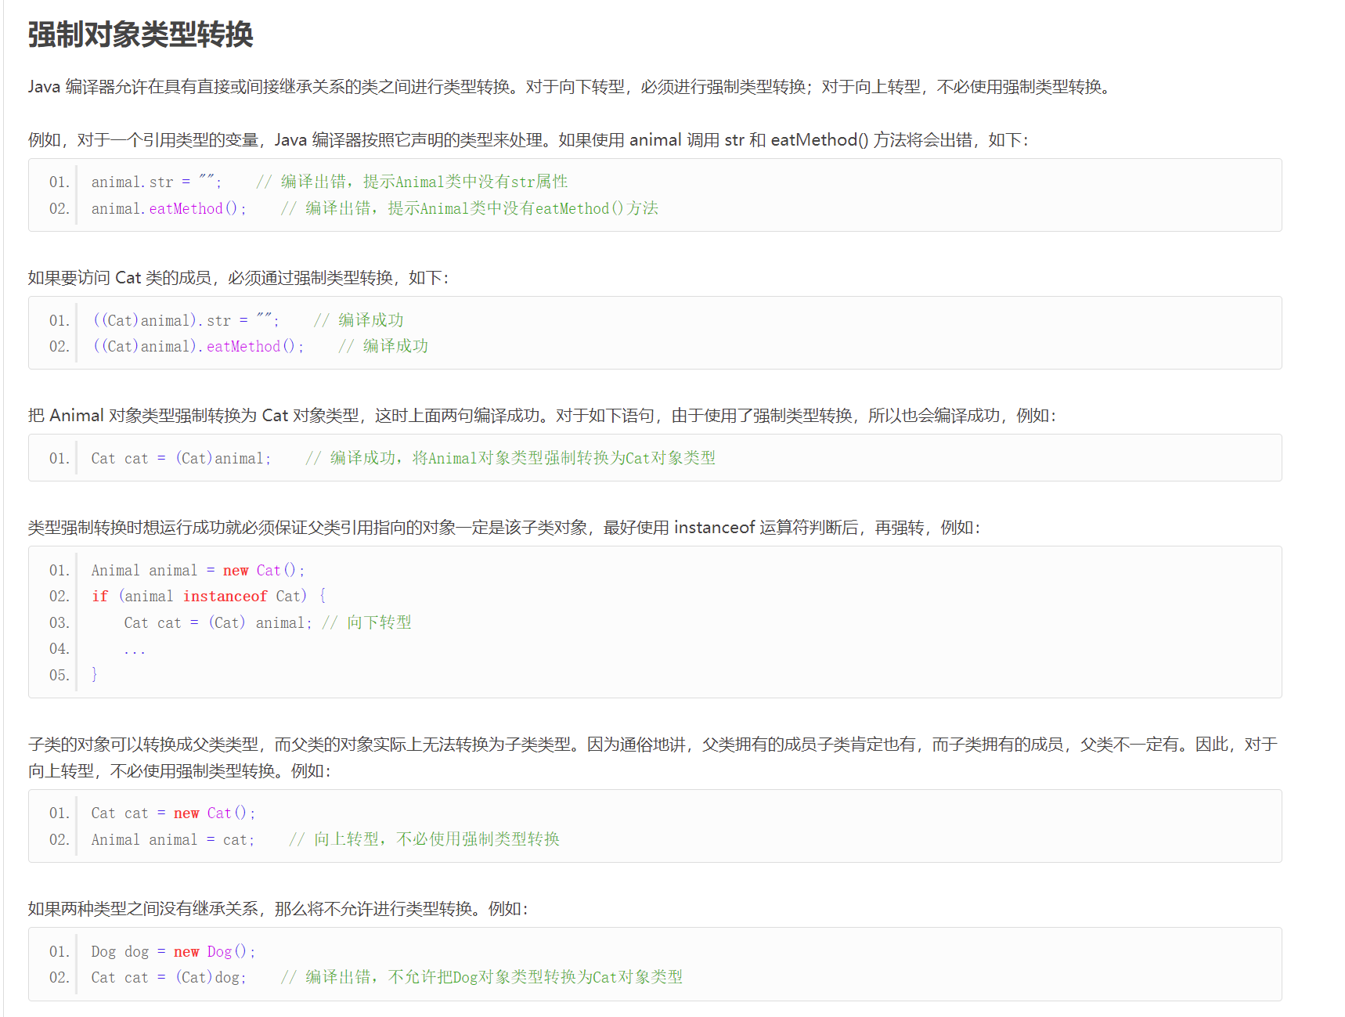1345x1017 pixels.
Task: Click comment 将Animal对象类型强制转换为Cat对象类型
Action: pos(564,458)
